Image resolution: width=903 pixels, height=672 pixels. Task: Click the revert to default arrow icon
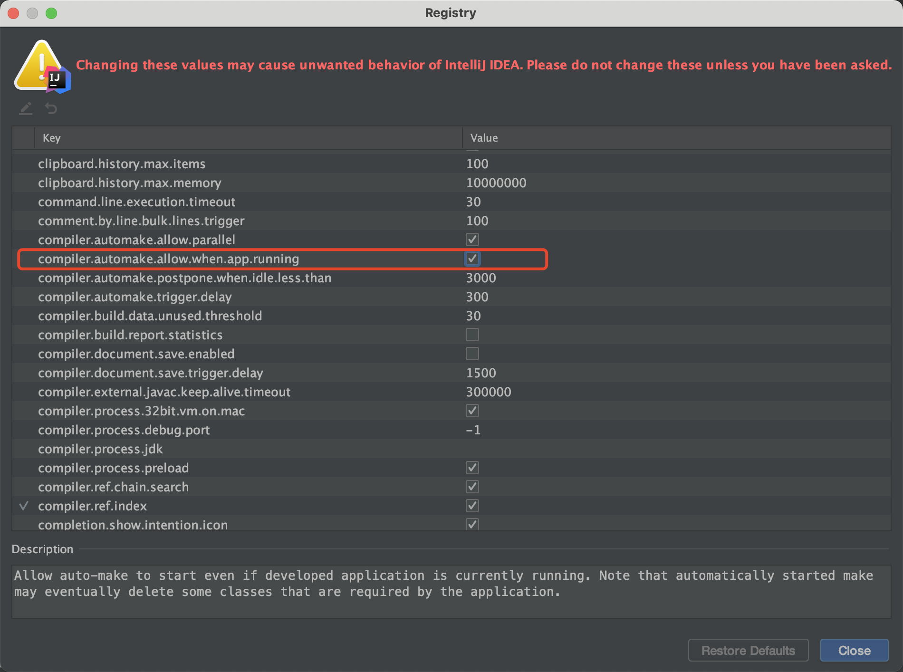pyautogui.click(x=51, y=108)
